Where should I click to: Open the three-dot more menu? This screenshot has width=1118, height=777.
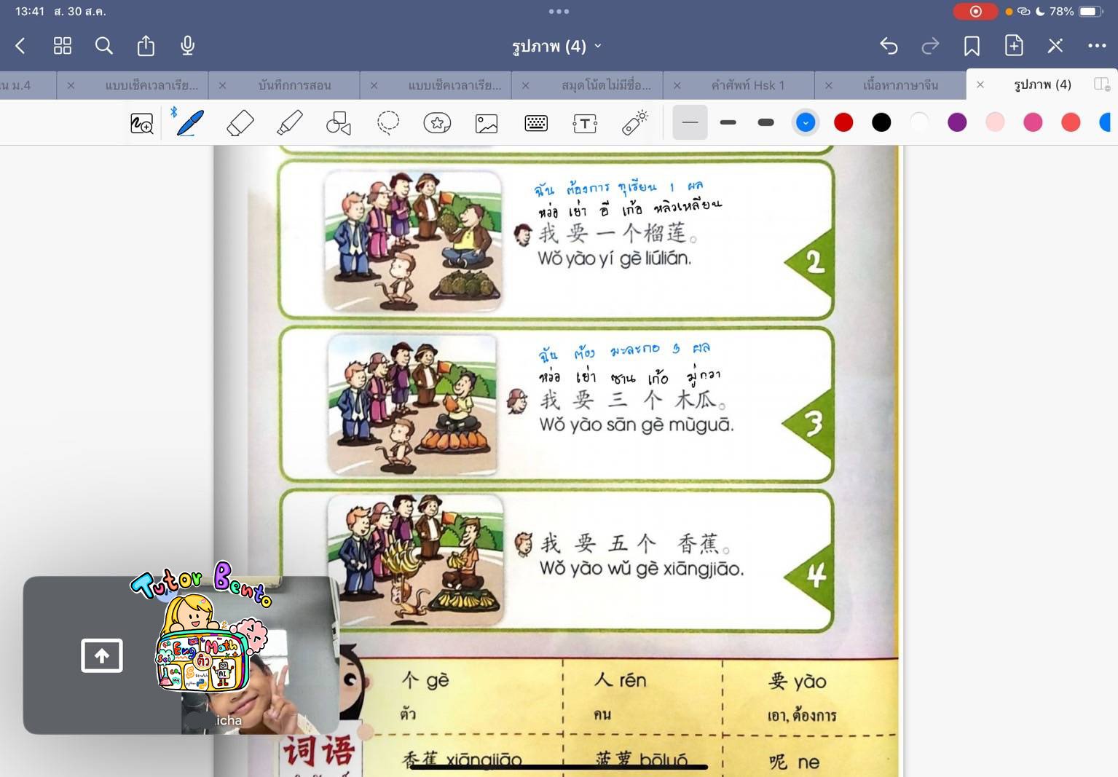click(x=1097, y=46)
